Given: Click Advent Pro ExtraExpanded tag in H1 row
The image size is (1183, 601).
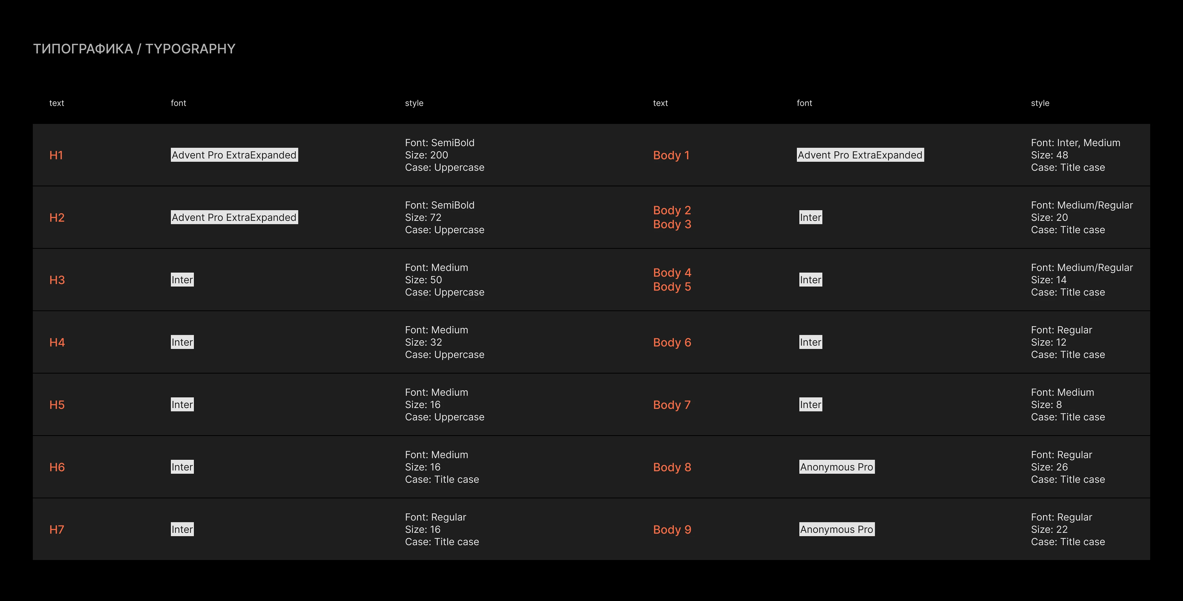Looking at the screenshot, I should 234,155.
